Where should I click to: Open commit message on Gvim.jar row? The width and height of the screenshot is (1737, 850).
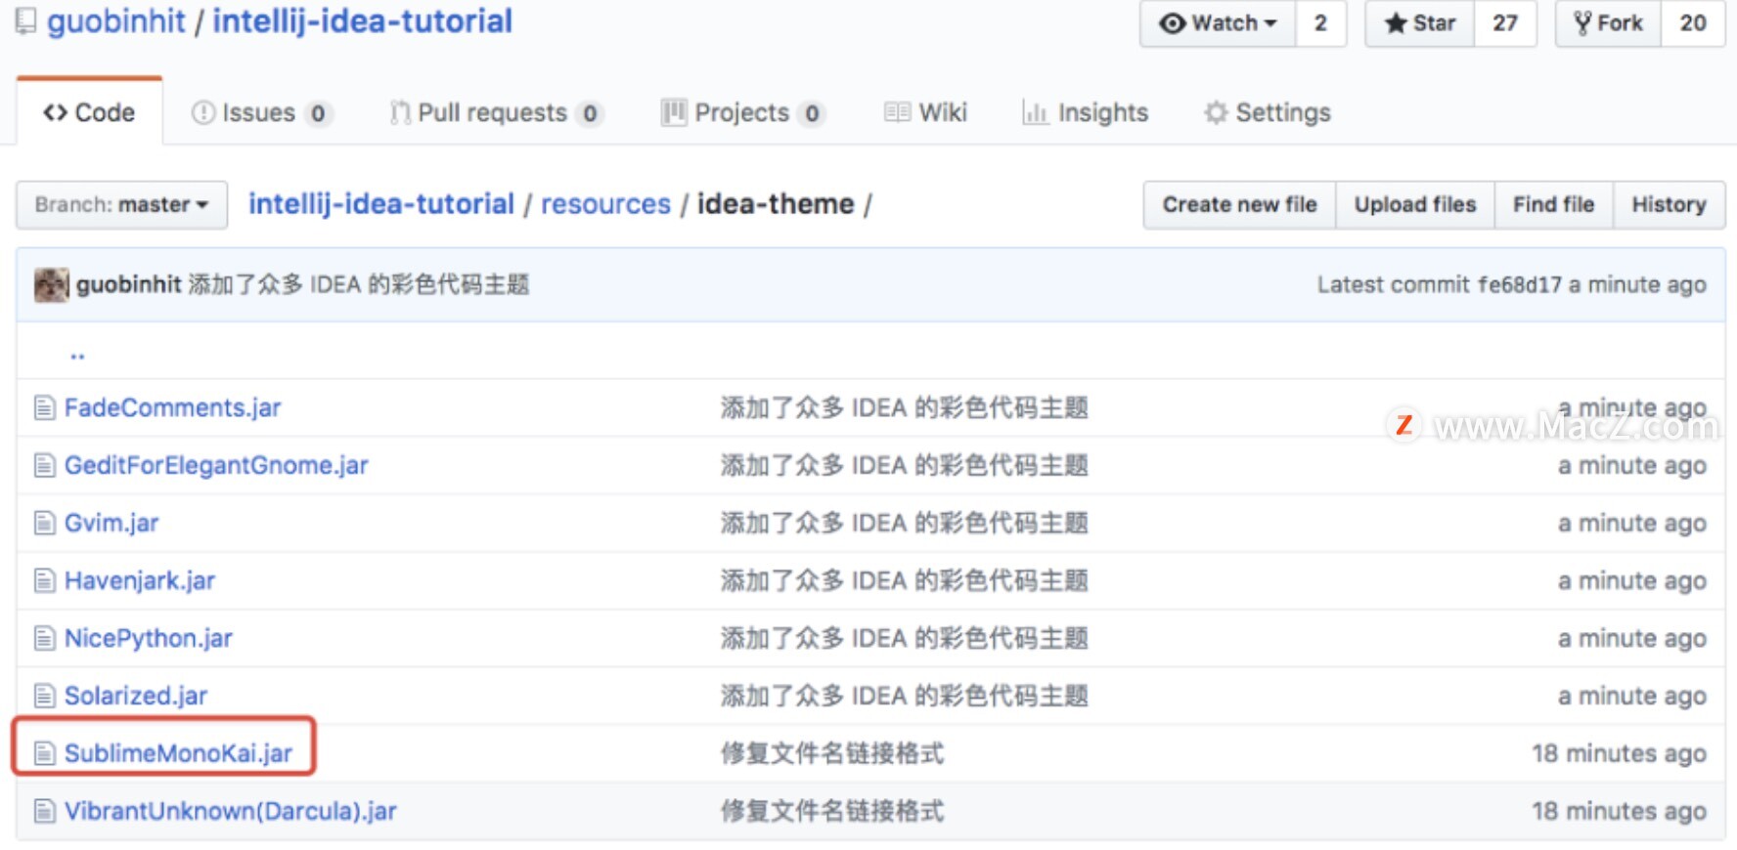tap(905, 523)
